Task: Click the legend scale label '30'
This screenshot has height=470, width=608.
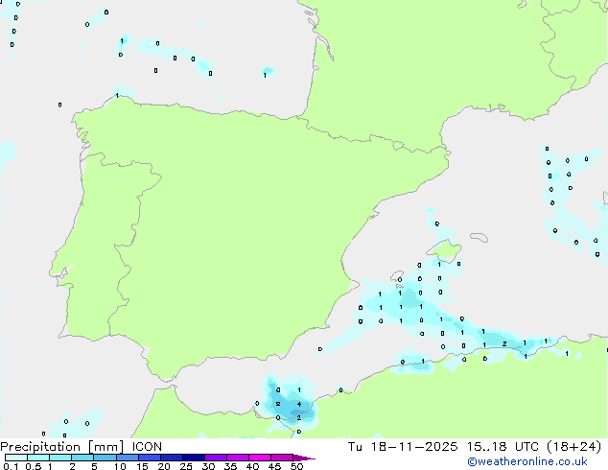Action: tap(208, 466)
